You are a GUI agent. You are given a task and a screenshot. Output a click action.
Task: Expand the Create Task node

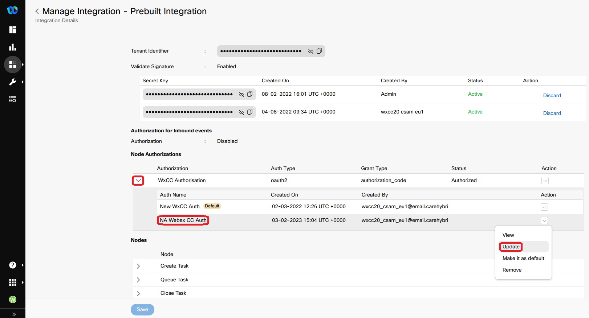pyautogui.click(x=138, y=266)
